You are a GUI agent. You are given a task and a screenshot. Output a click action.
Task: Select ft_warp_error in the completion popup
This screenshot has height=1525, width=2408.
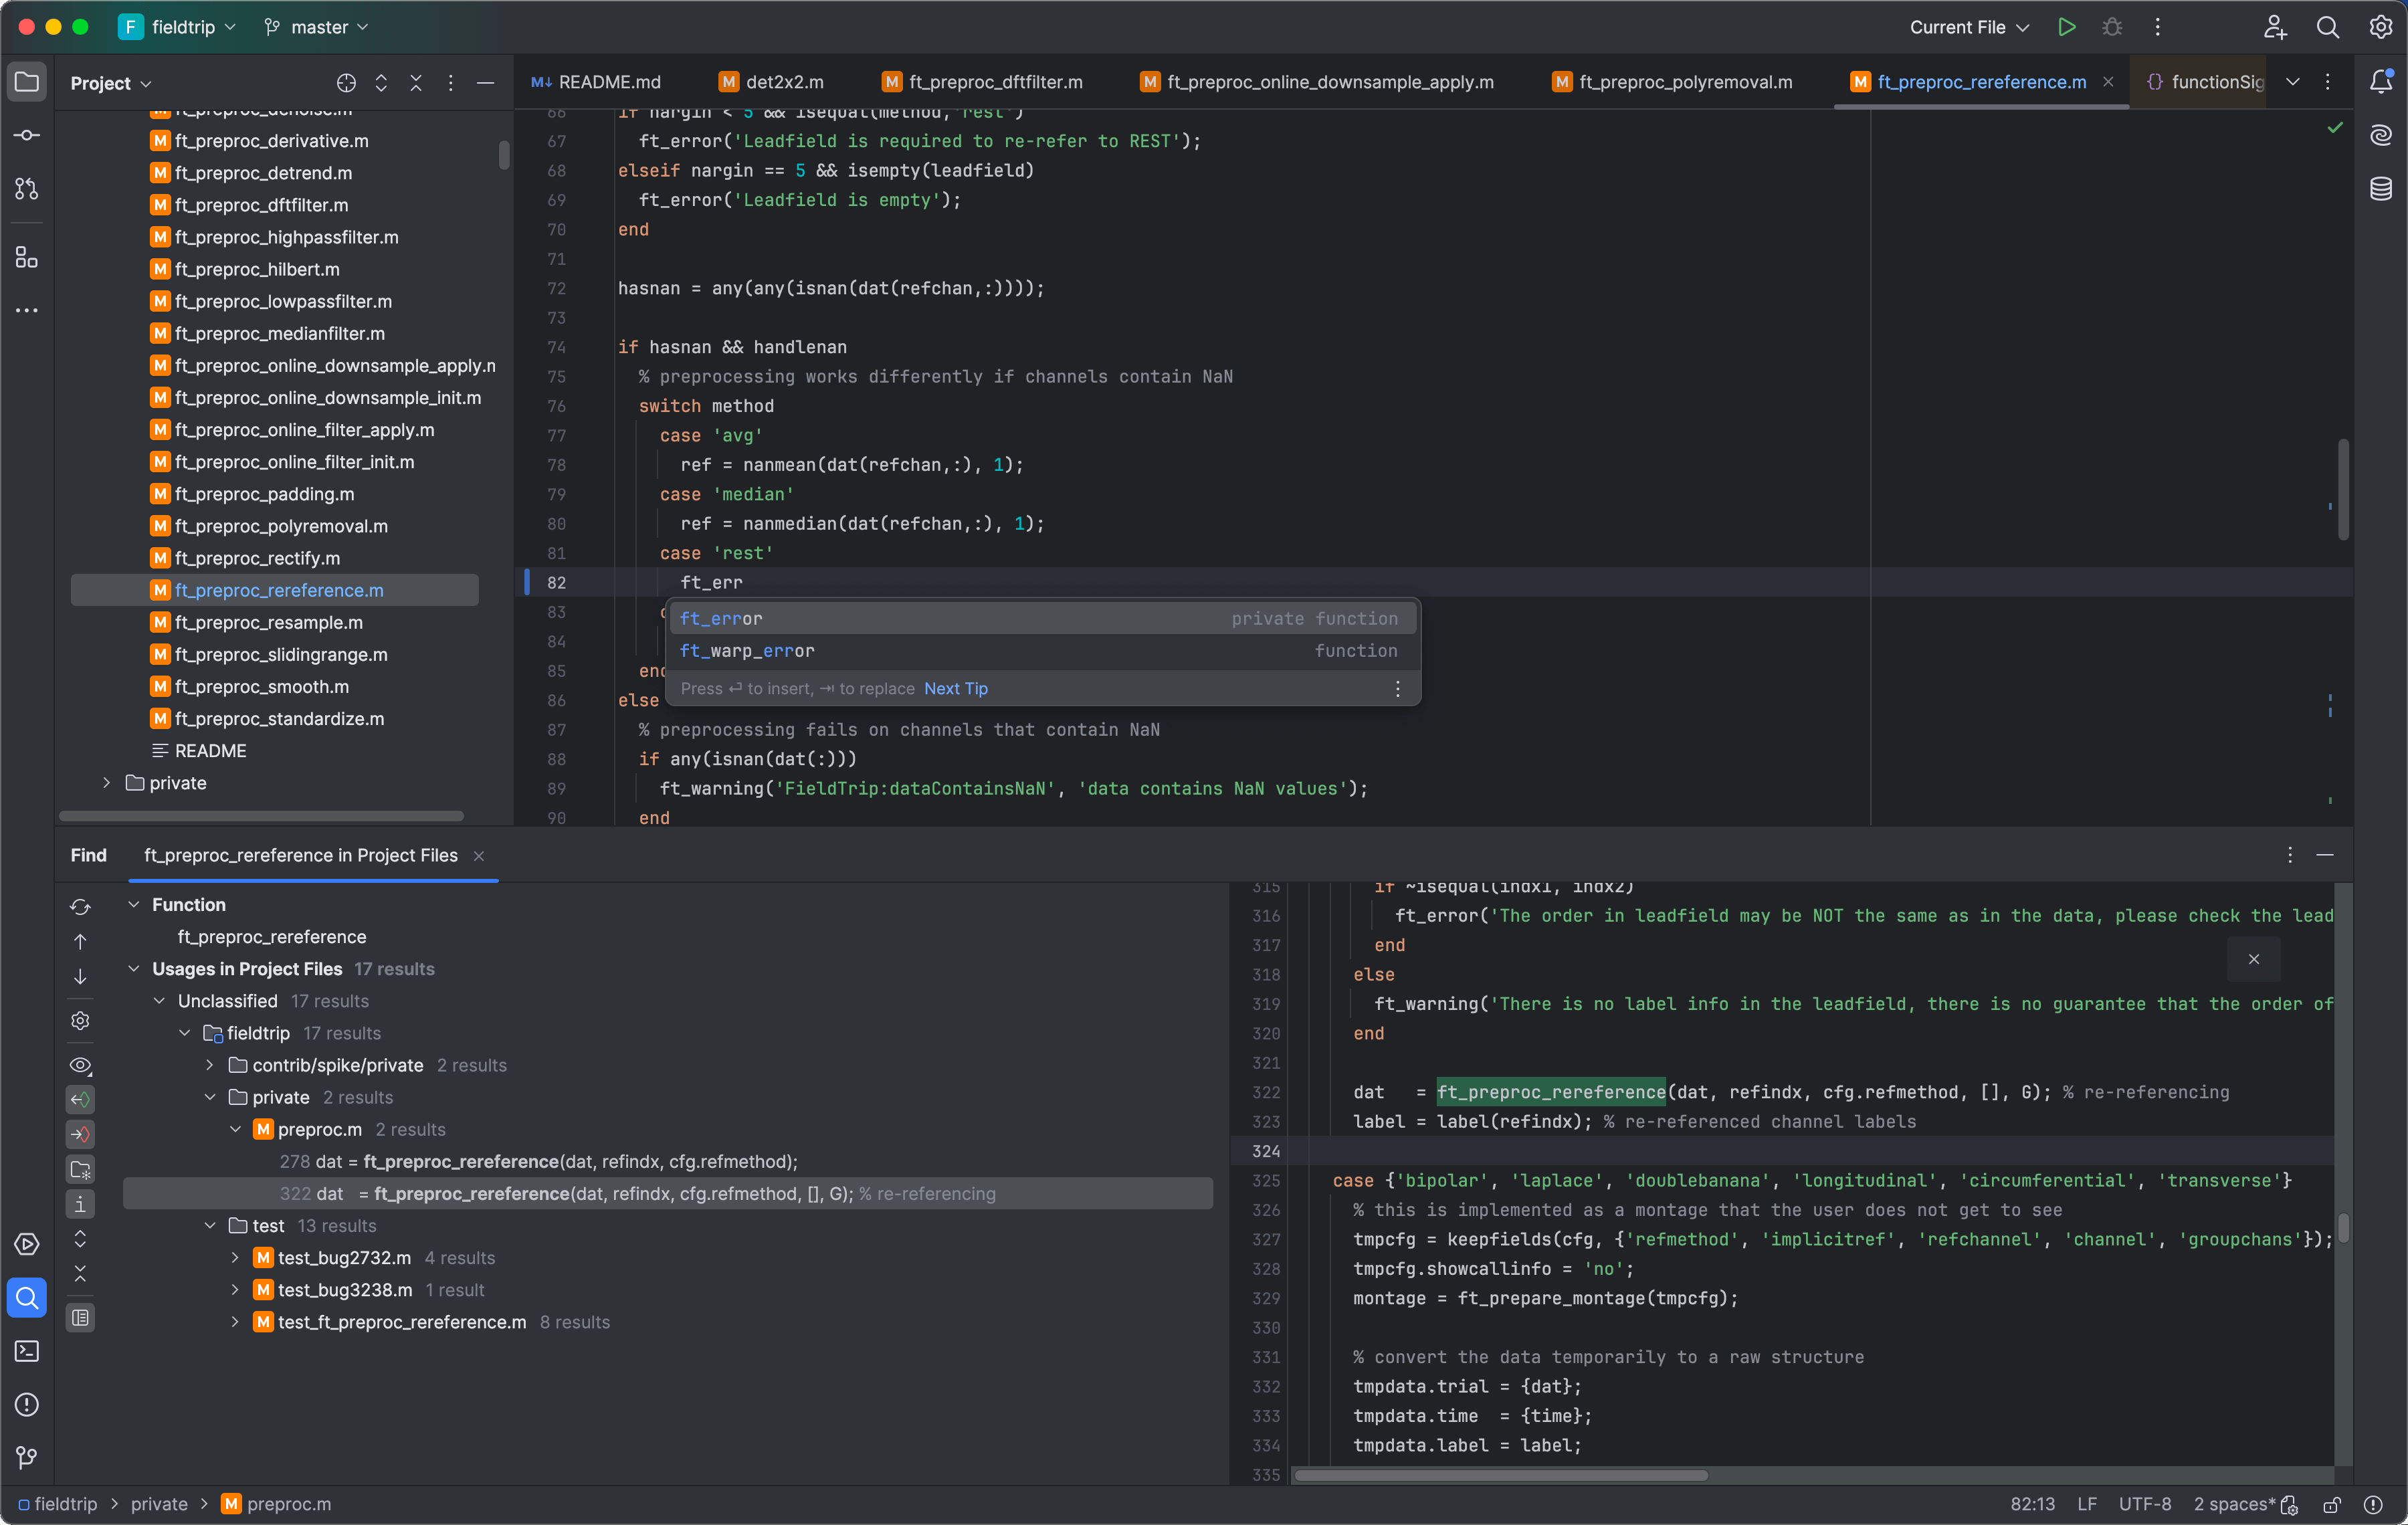point(747,651)
